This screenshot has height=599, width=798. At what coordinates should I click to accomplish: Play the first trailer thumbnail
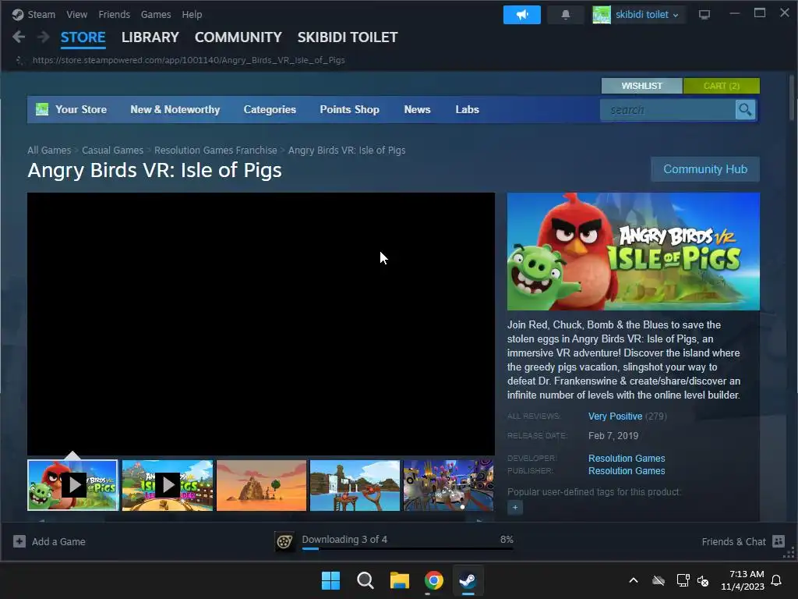[72, 485]
